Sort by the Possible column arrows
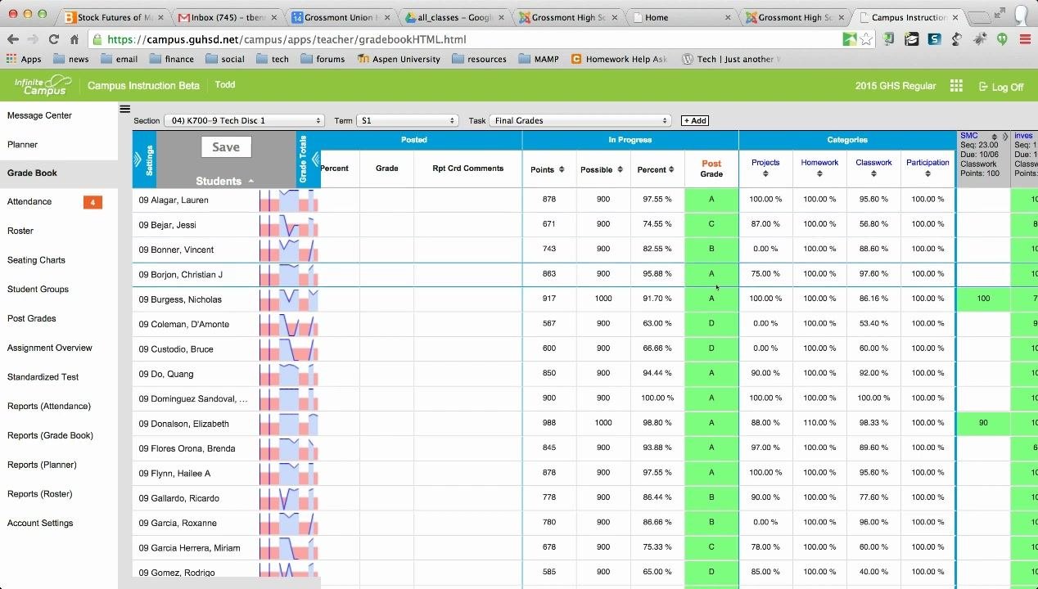The image size is (1038, 589). pyautogui.click(x=620, y=169)
